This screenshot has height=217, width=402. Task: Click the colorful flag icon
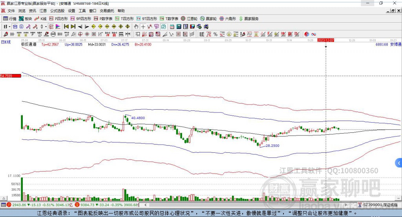coord(58,27)
